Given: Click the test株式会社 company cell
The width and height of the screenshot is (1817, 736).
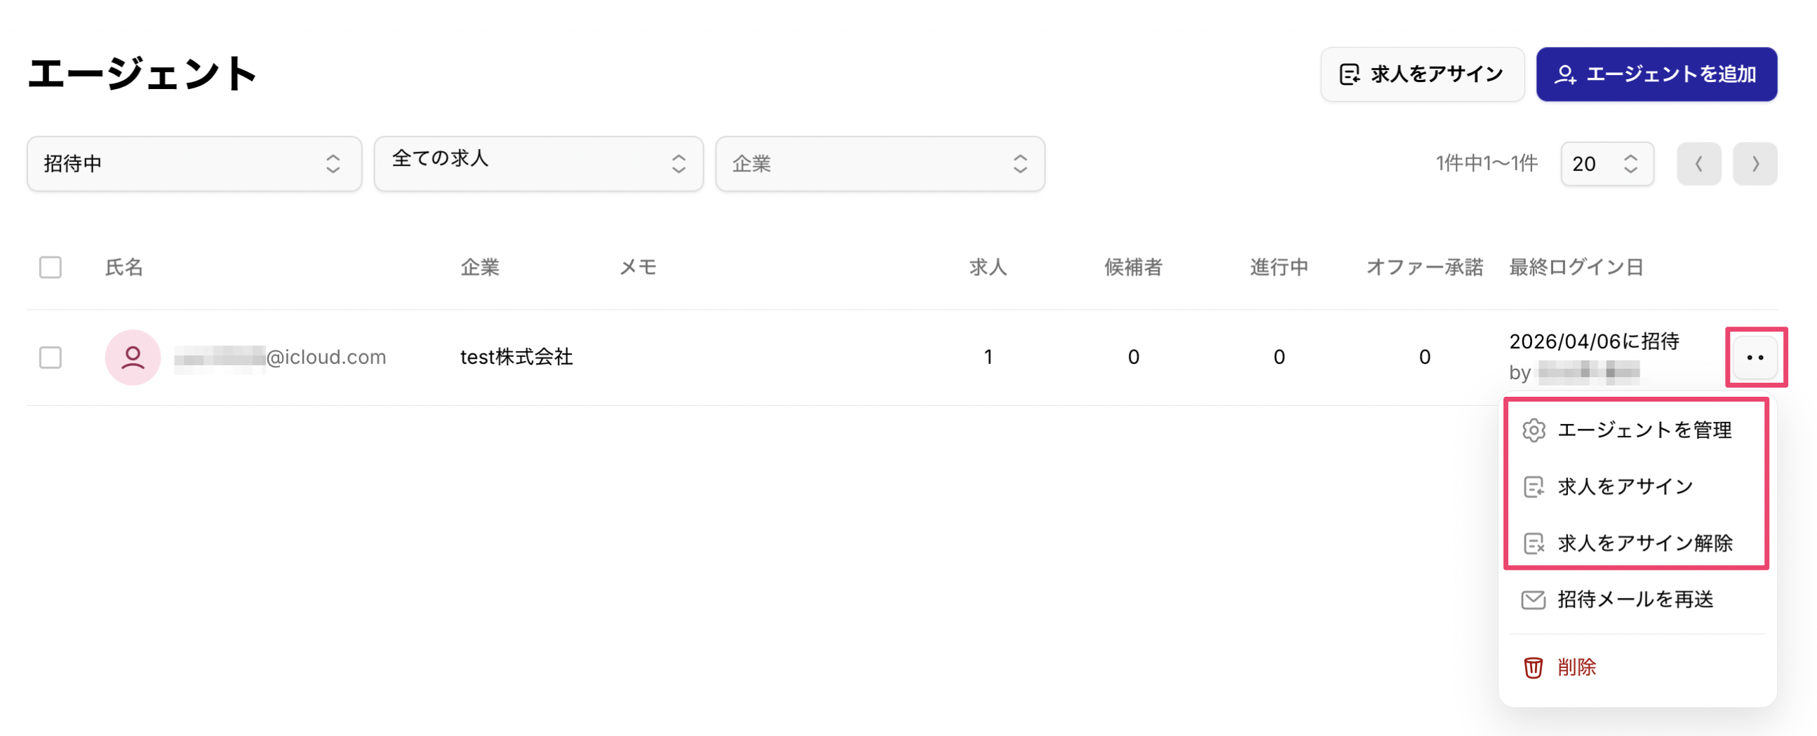Looking at the screenshot, I should [516, 357].
